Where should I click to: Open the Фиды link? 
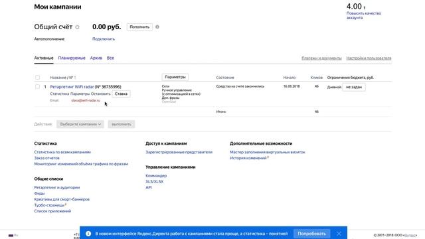coord(39,193)
